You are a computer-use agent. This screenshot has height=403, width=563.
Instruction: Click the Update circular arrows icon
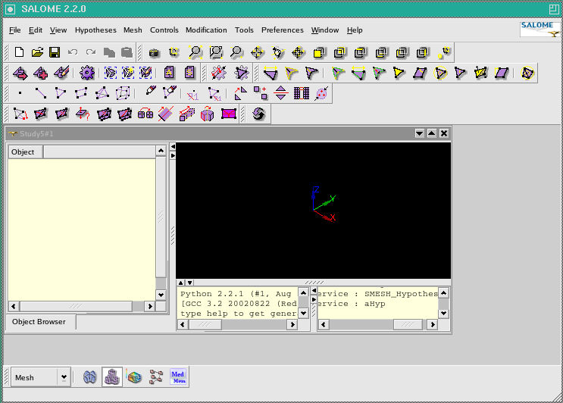pyautogui.click(x=258, y=114)
